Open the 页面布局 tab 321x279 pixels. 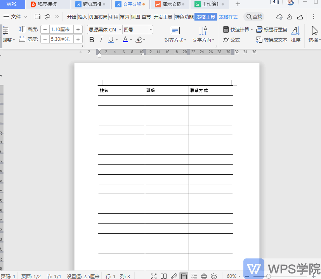coord(98,17)
